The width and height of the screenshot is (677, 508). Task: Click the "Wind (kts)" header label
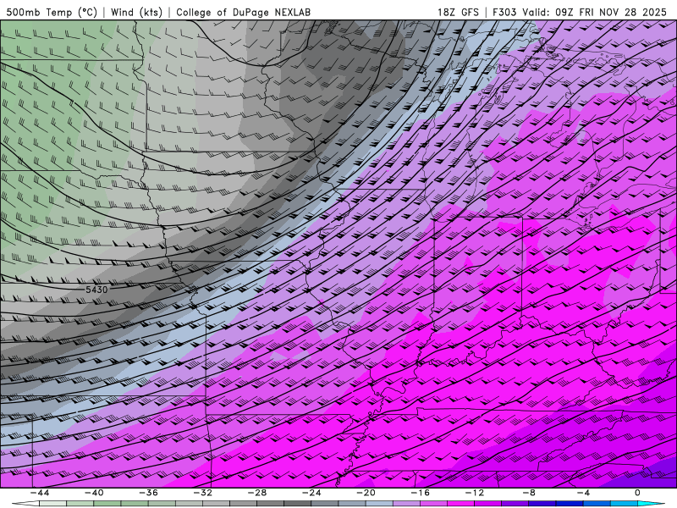(x=136, y=12)
